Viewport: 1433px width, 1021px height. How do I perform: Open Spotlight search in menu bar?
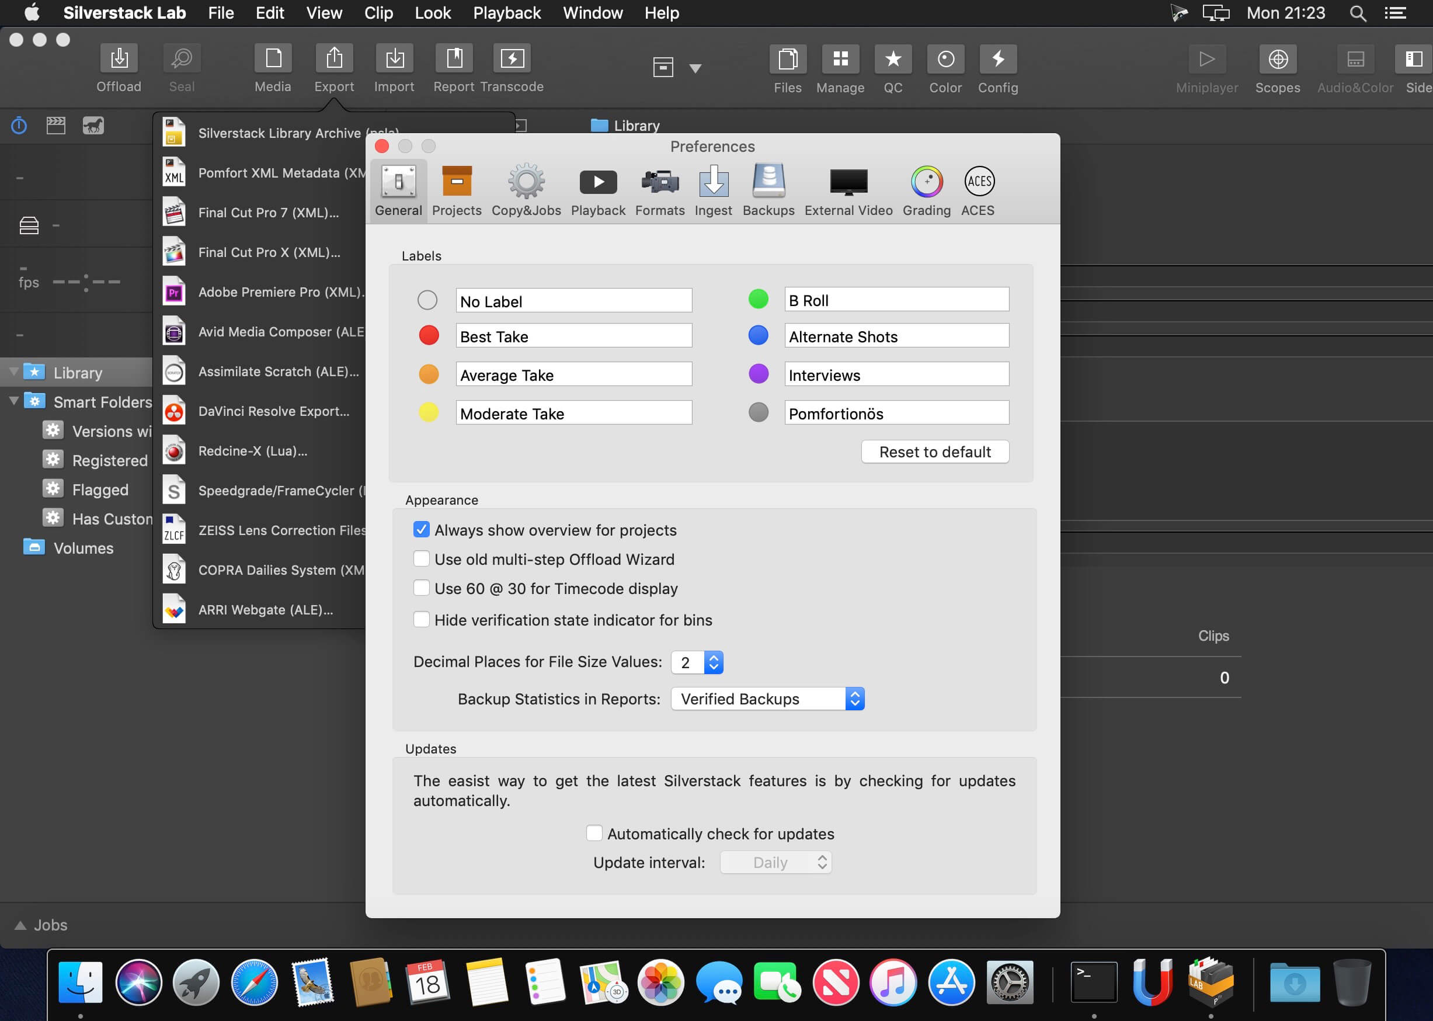(x=1357, y=13)
